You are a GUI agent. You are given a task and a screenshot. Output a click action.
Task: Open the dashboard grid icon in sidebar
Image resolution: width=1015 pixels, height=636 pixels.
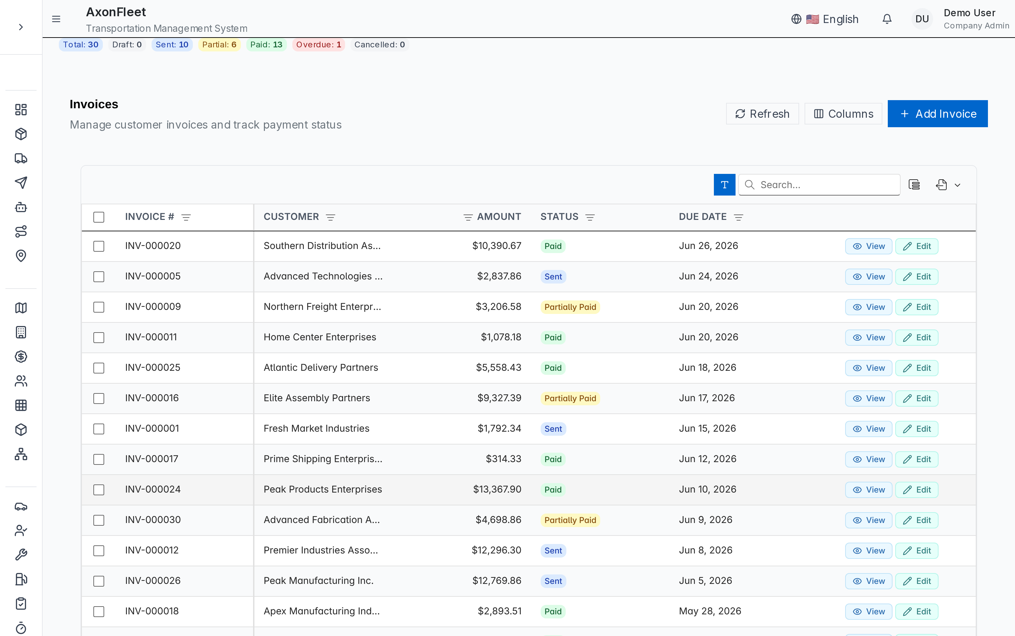tap(21, 110)
